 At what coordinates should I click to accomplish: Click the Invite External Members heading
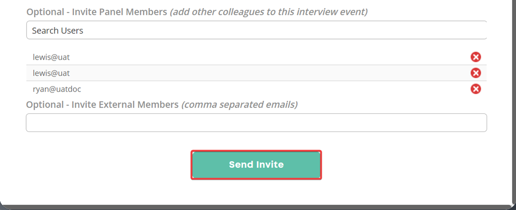click(102, 105)
